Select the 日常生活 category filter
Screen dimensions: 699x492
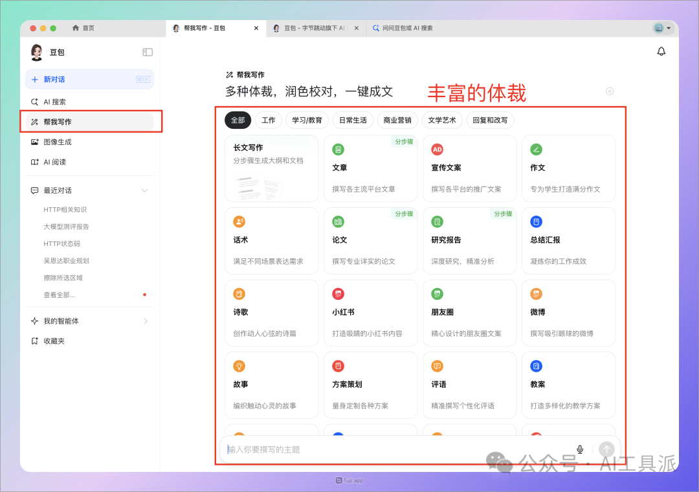pyautogui.click(x=353, y=120)
